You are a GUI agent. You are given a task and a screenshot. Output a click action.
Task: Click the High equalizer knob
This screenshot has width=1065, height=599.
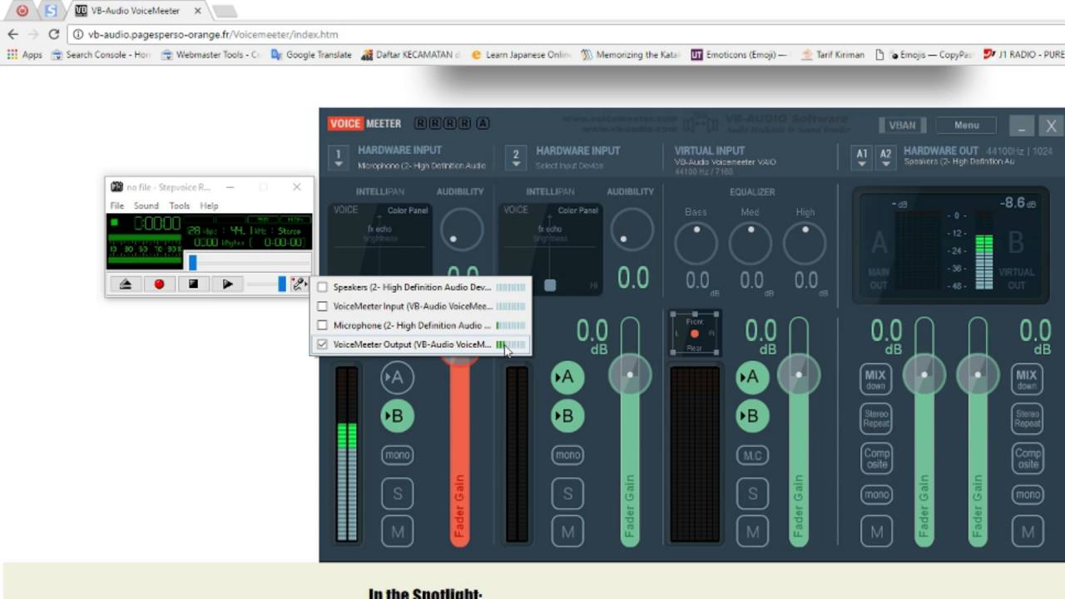tap(805, 244)
